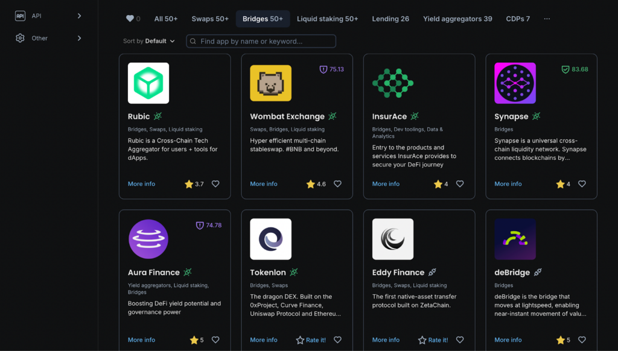Click the Eddy Finance logo
618x351 pixels.
[x=392, y=239]
